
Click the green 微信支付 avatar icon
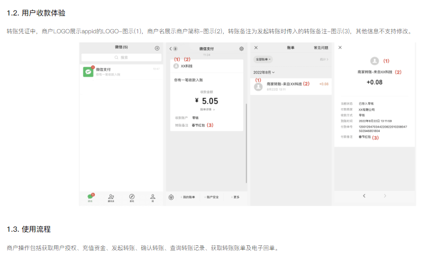click(x=88, y=72)
